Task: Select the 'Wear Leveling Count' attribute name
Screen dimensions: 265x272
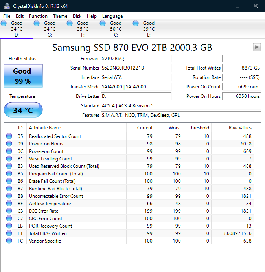Action: 50,159
